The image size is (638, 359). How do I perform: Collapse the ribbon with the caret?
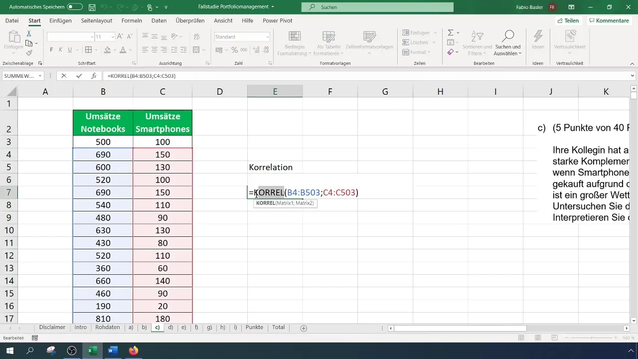pos(632,64)
